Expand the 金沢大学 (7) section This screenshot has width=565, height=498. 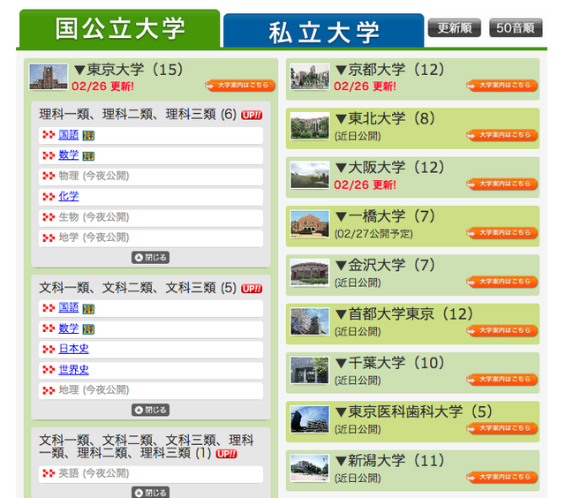point(385,265)
